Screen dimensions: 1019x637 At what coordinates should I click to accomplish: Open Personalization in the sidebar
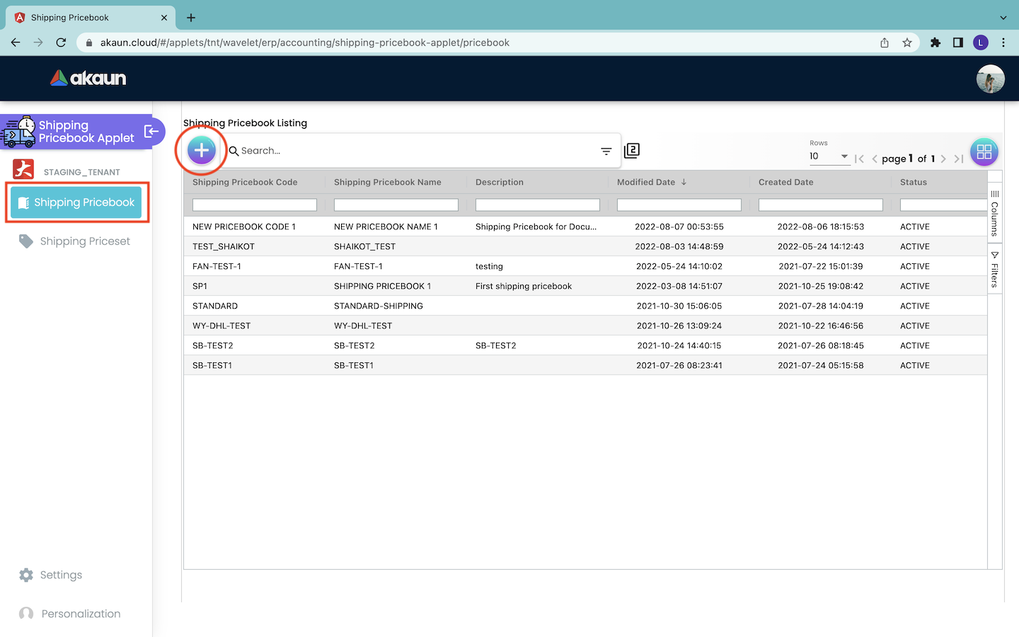(x=81, y=614)
